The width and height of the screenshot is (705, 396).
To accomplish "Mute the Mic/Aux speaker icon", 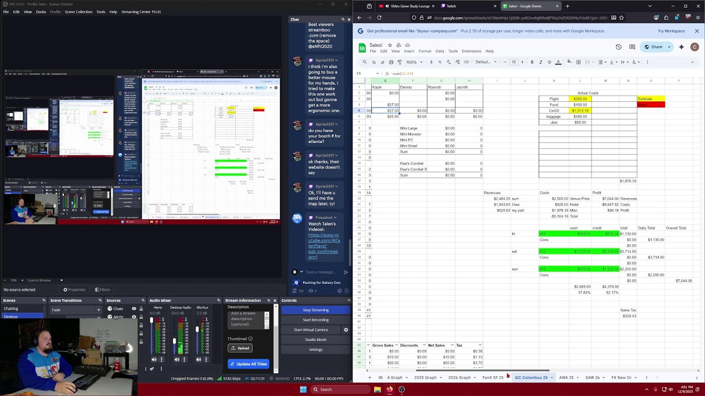I will coord(198,360).
